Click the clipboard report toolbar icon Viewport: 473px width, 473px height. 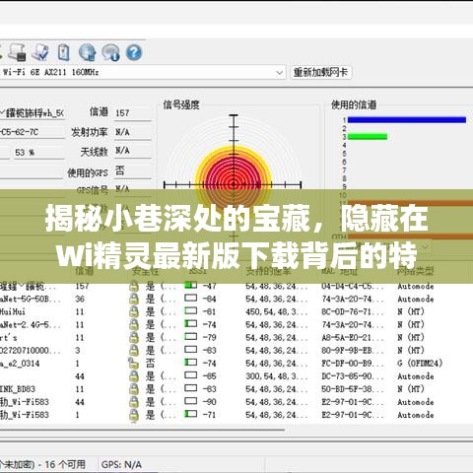tap(63, 52)
